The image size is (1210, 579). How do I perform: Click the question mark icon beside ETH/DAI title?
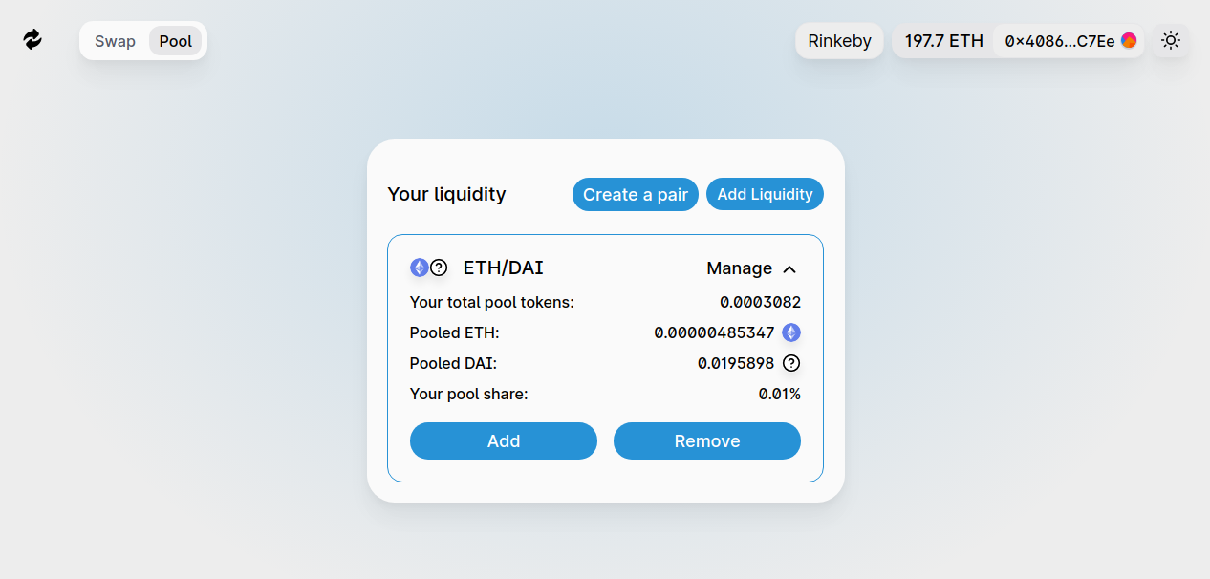pyautogui.click(x=439, y=268)
